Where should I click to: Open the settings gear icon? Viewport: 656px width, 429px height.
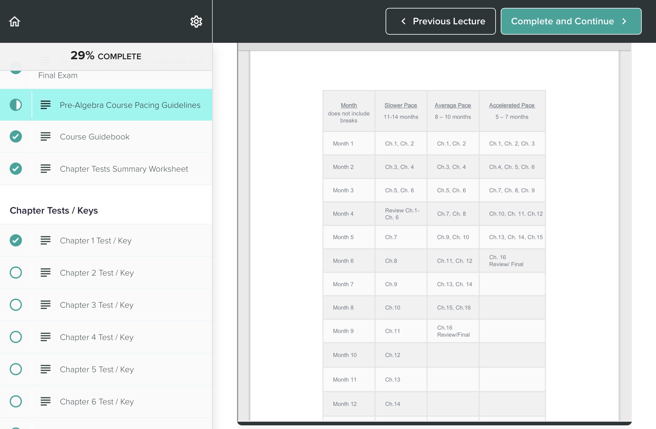point(196,22)
